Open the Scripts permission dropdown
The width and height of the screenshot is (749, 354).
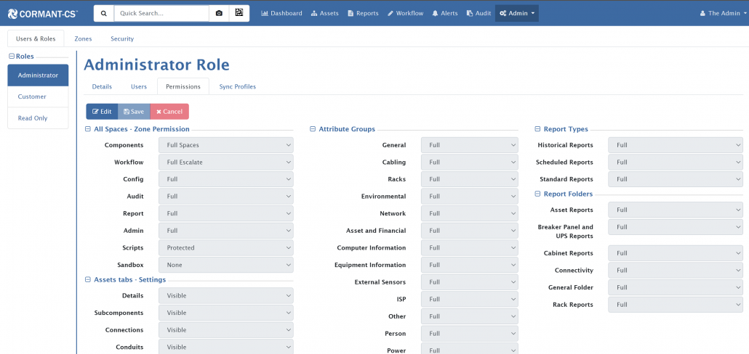[228, 247]
